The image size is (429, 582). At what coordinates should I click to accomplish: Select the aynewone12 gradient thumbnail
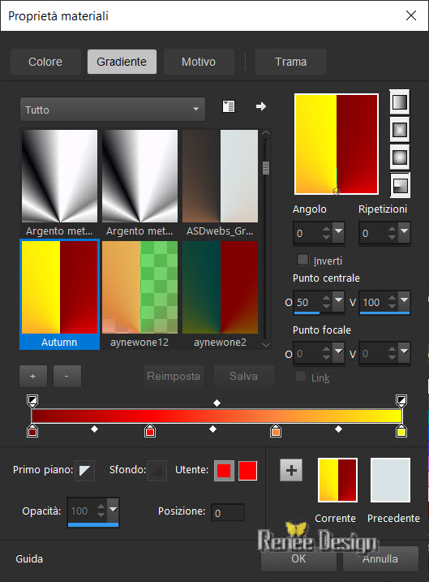point(139,295)
